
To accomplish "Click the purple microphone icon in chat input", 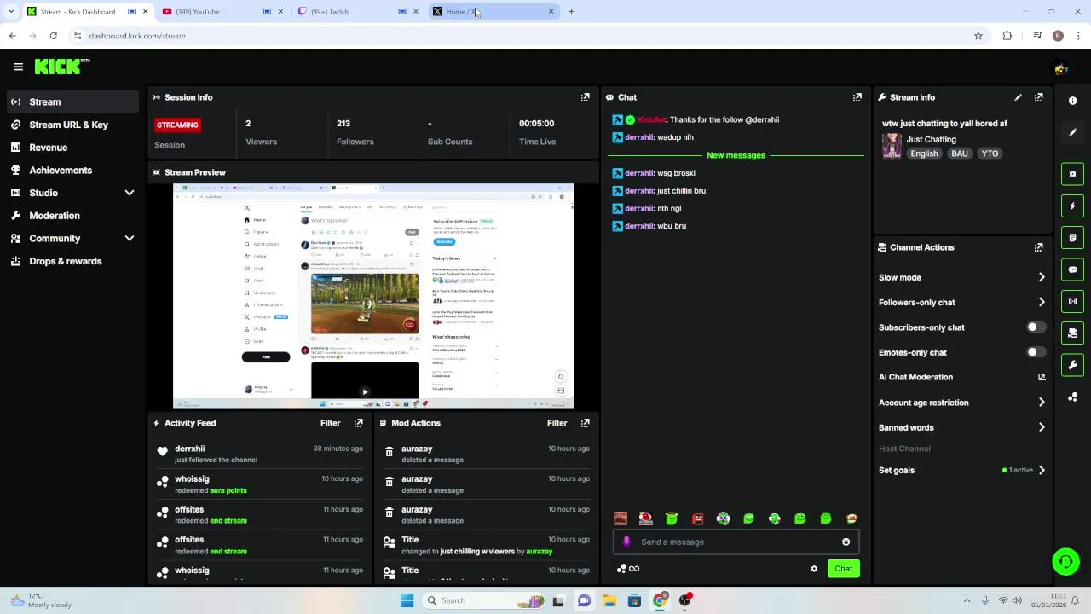I will (x=626, y=542).
